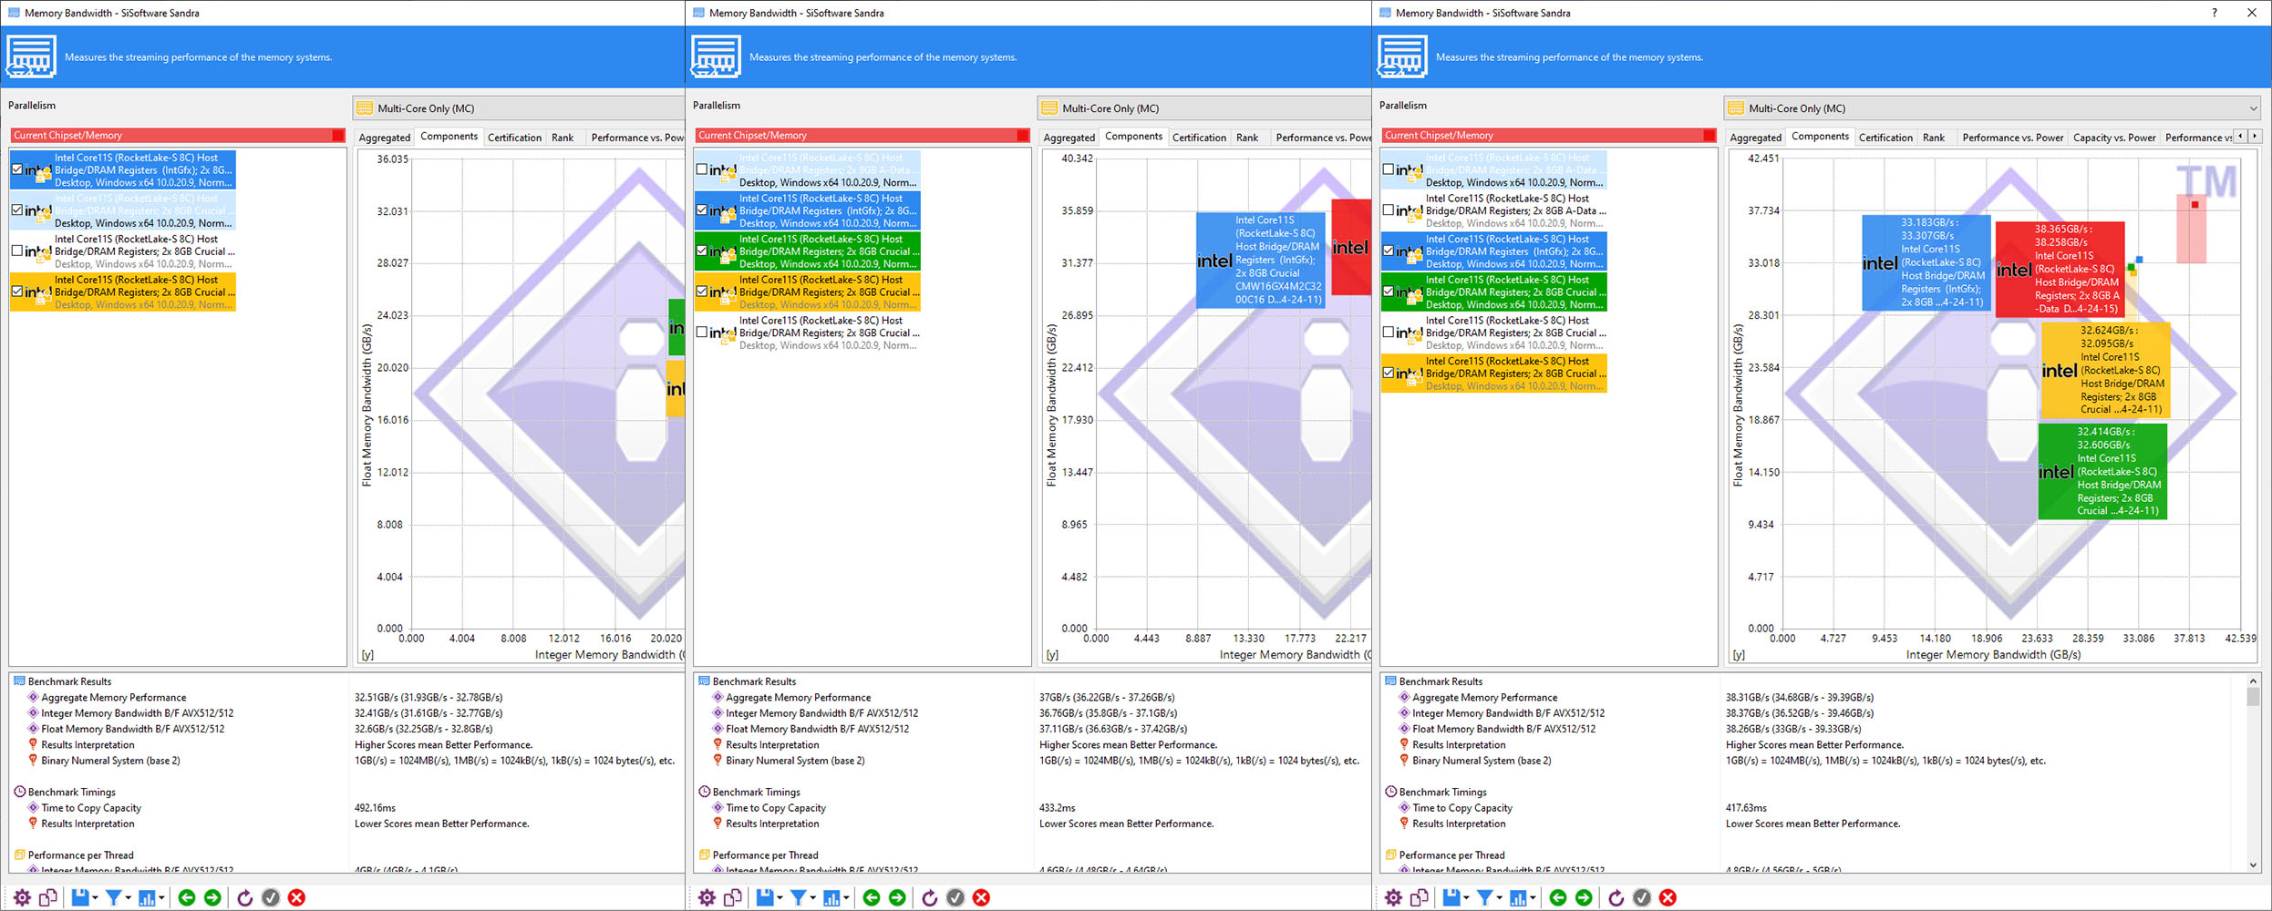Expand chart dropdown arrow in middle window
The image size is (2272, 911).
click(x=847, y=899)
